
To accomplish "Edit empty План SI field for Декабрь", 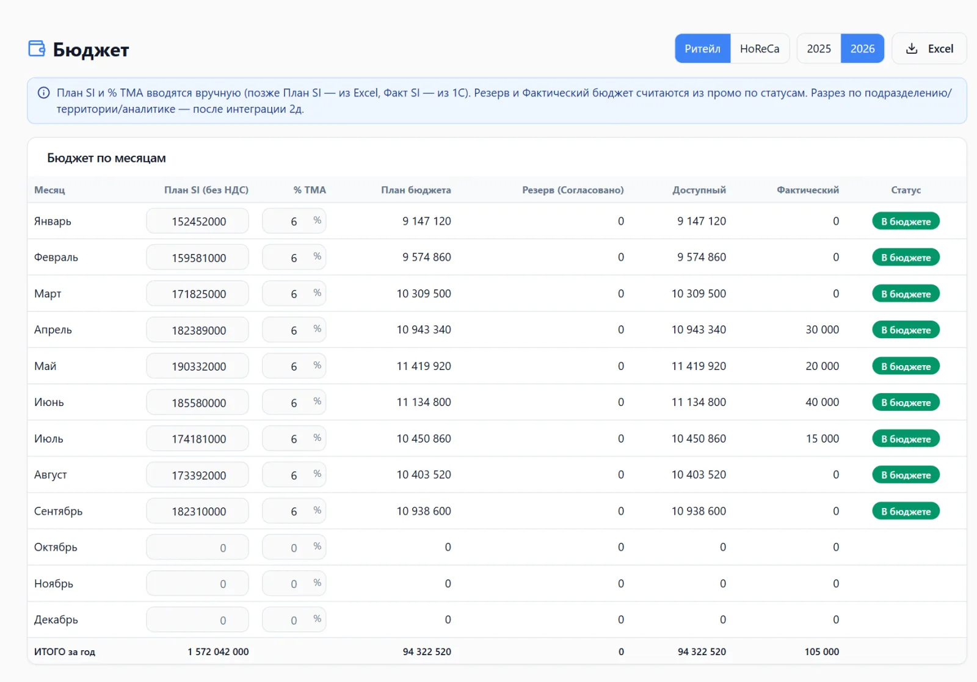I will tap(197, 620).
